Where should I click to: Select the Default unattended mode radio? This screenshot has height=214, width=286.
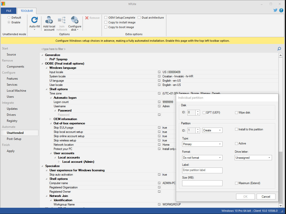pos(9,18)
